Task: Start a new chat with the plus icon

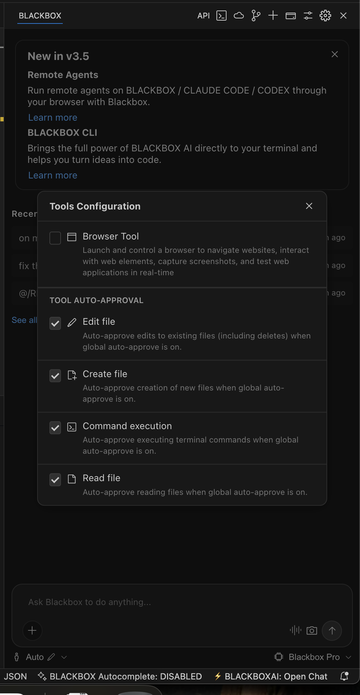Action: click(x=273, y=16)
